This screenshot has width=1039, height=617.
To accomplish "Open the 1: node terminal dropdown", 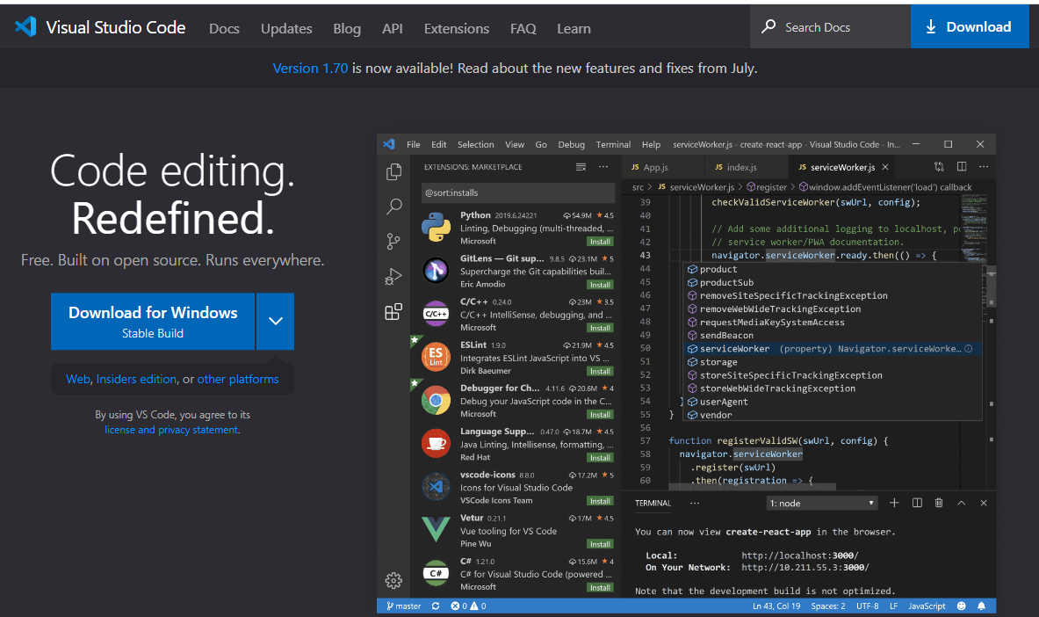I will [822, 503].
